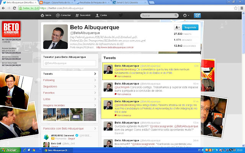
Task: Open the third recent image thumbnail
Action: tap(76, 115)
